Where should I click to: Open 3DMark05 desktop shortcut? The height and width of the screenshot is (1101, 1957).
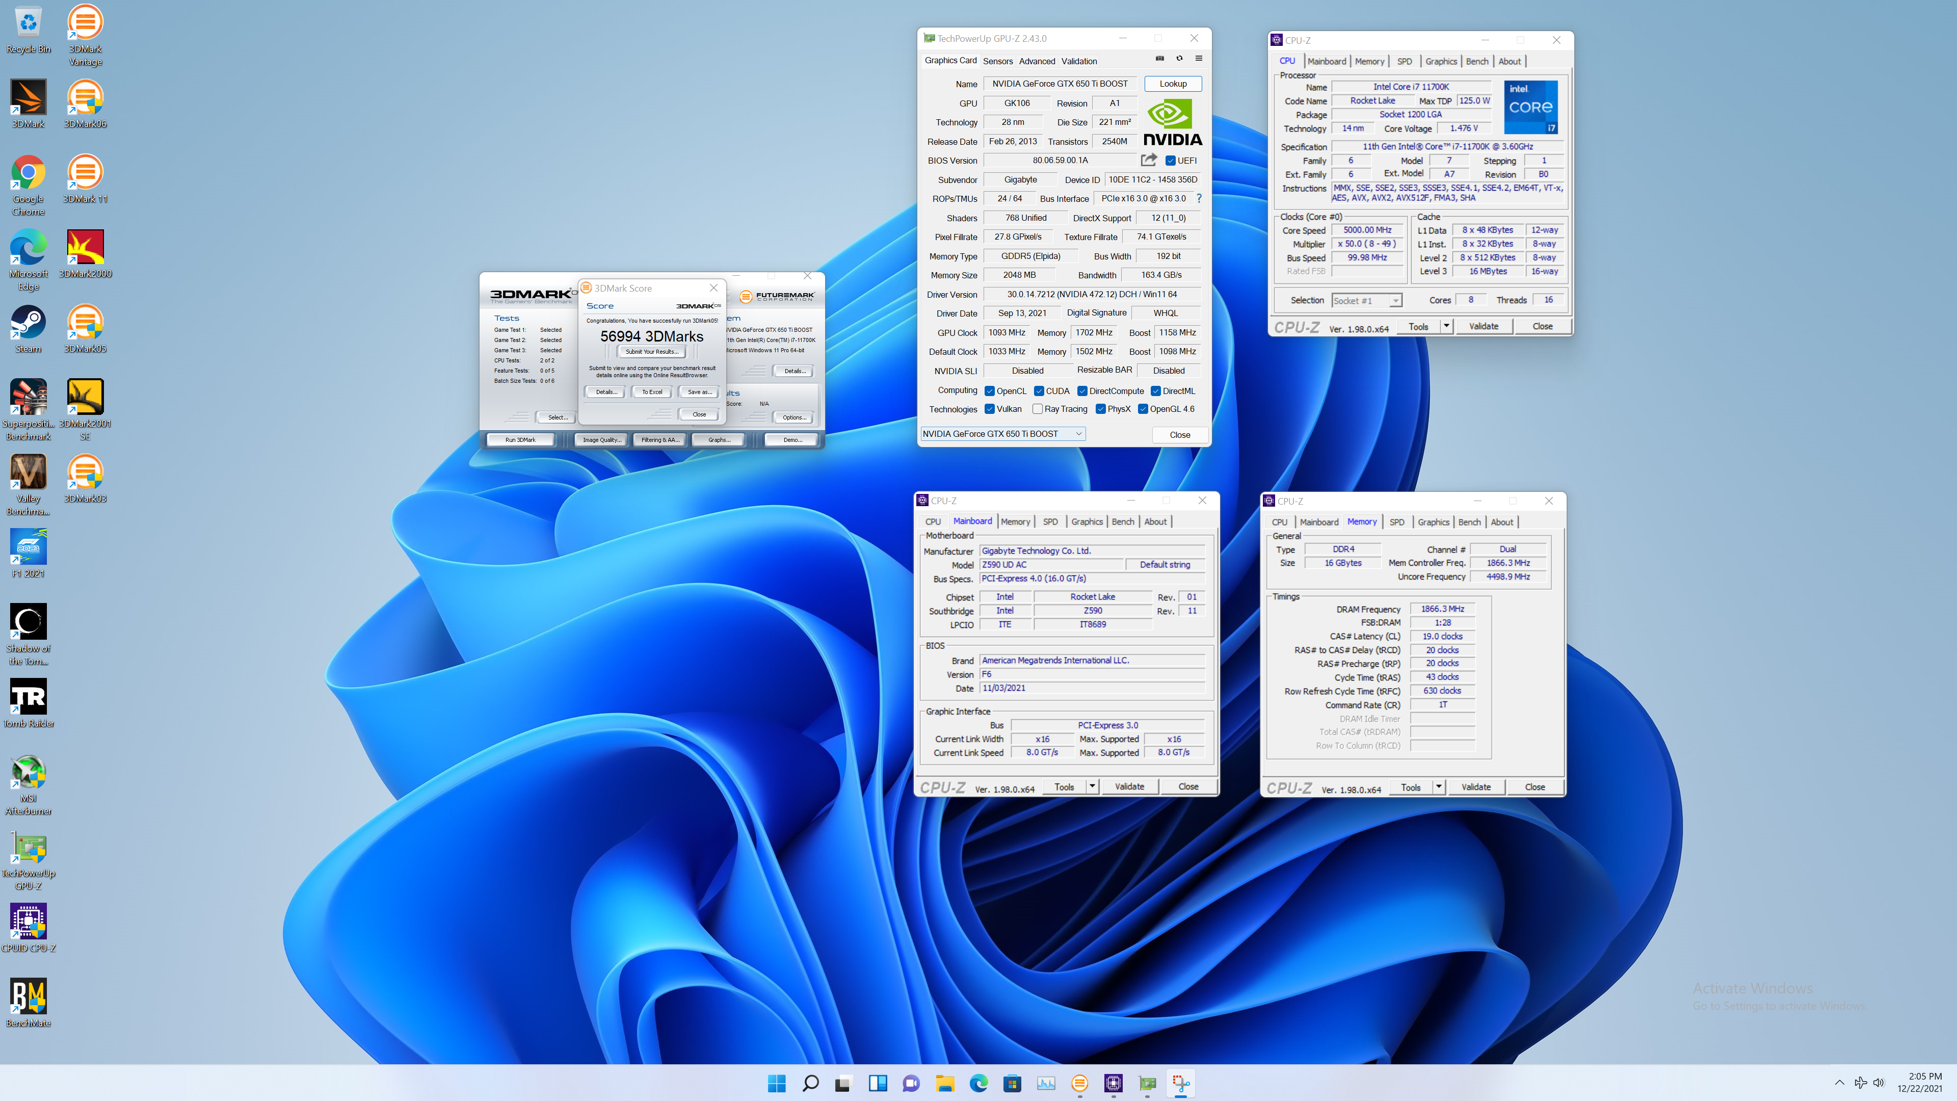pyautogui.click(x=85, y=329)
